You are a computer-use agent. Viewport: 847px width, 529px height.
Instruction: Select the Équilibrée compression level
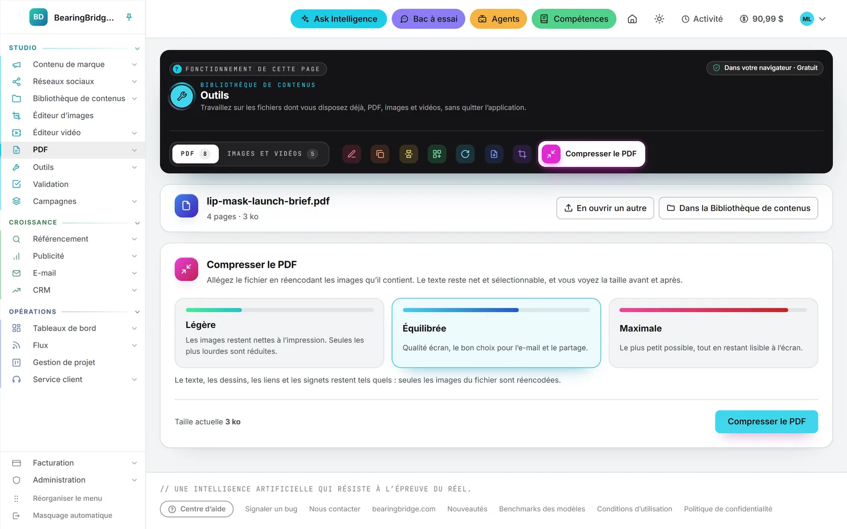tap(496, 333)
